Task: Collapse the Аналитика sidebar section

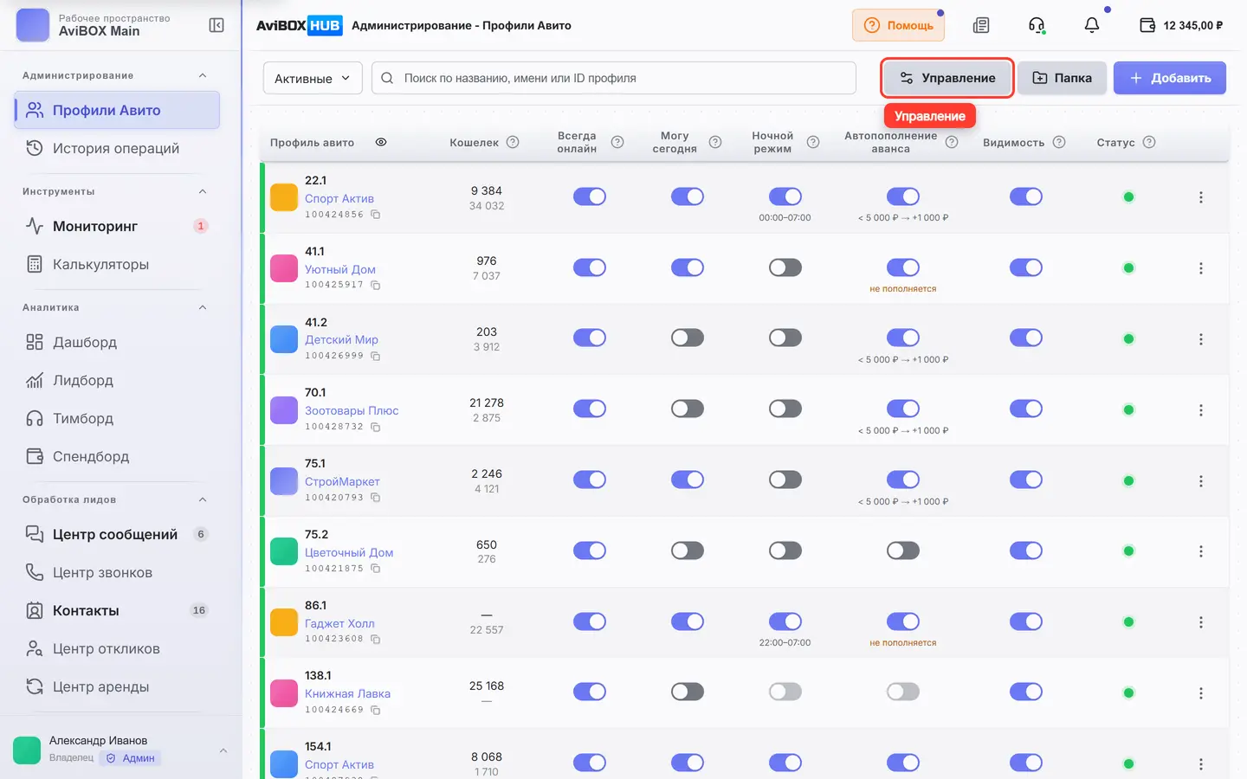Action: pyautogui.click(x=203, y=307)
